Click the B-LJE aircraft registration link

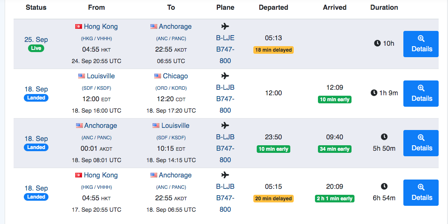pos(225,38)
